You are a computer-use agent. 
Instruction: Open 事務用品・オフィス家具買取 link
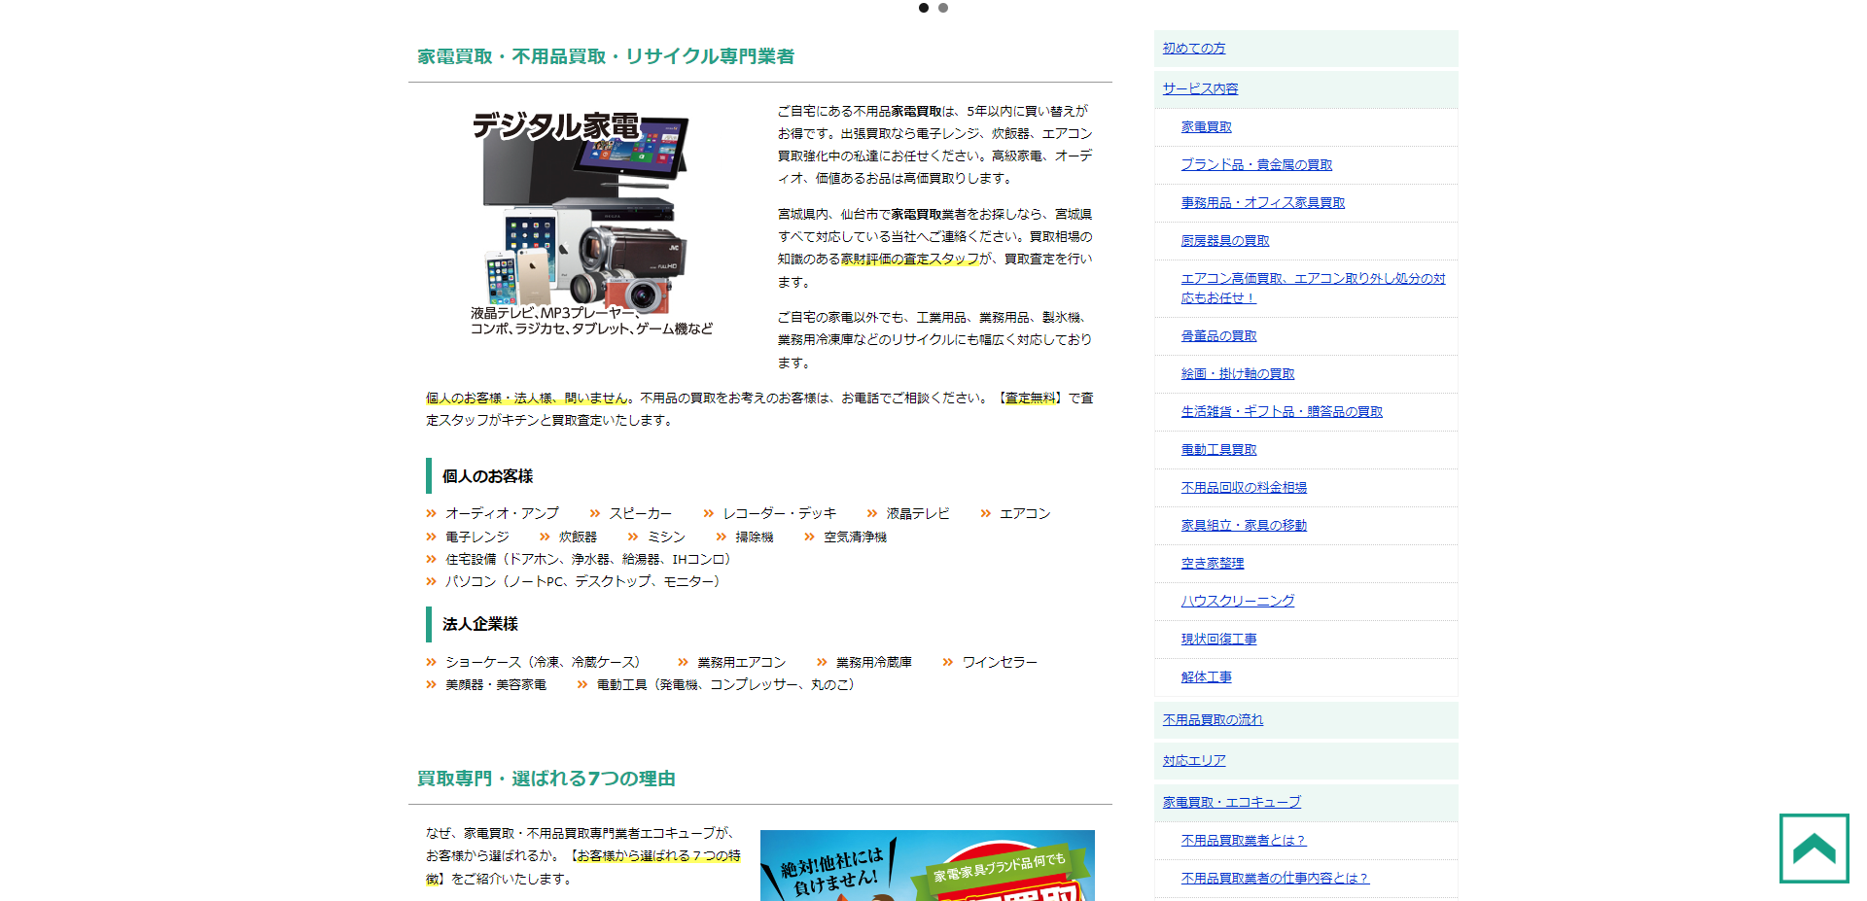point(1262,203)
